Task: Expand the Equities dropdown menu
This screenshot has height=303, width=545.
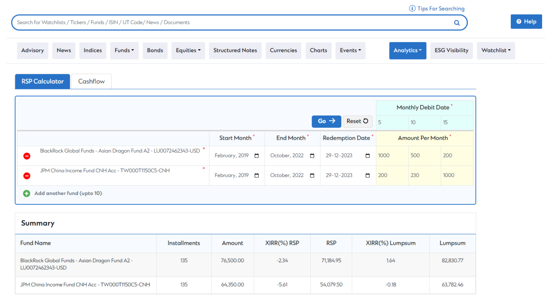Action: tap(188, 50)
